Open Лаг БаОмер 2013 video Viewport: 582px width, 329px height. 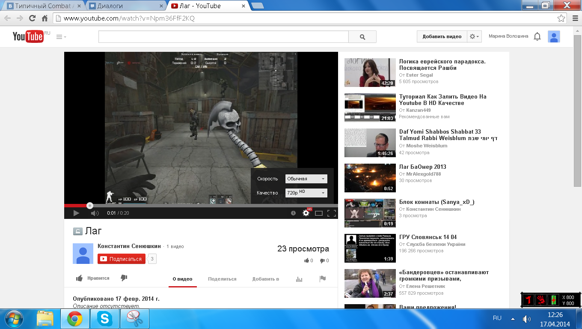click(x=422, y=167)
